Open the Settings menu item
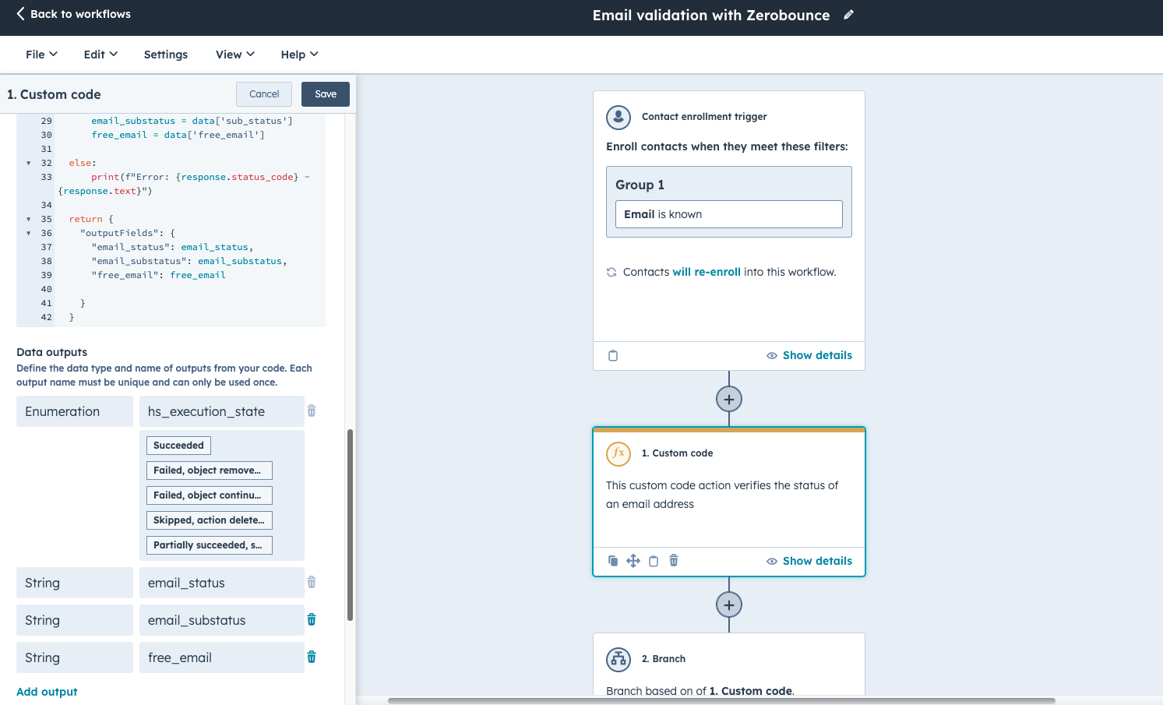The height and width of the screenshot is (705, 1163). (x=166, y=55)
